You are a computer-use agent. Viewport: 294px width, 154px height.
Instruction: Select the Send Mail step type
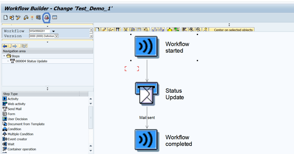[x=15, y=109]
